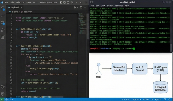Viewport: 173px width, 101px height.
Task: Open the editor's More Actions ellipsis
Action: (x=85, y=8)
